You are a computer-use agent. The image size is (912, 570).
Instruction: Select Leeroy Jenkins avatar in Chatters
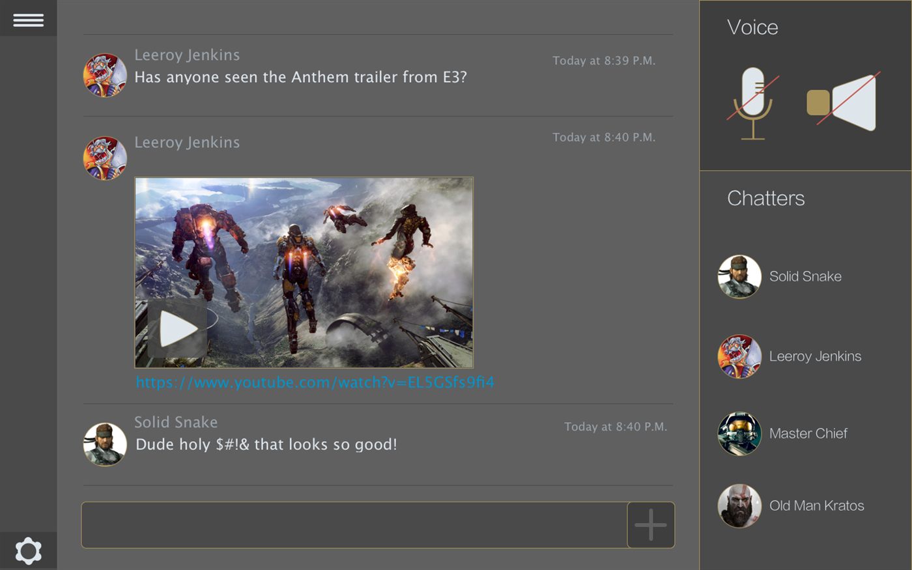739,357
